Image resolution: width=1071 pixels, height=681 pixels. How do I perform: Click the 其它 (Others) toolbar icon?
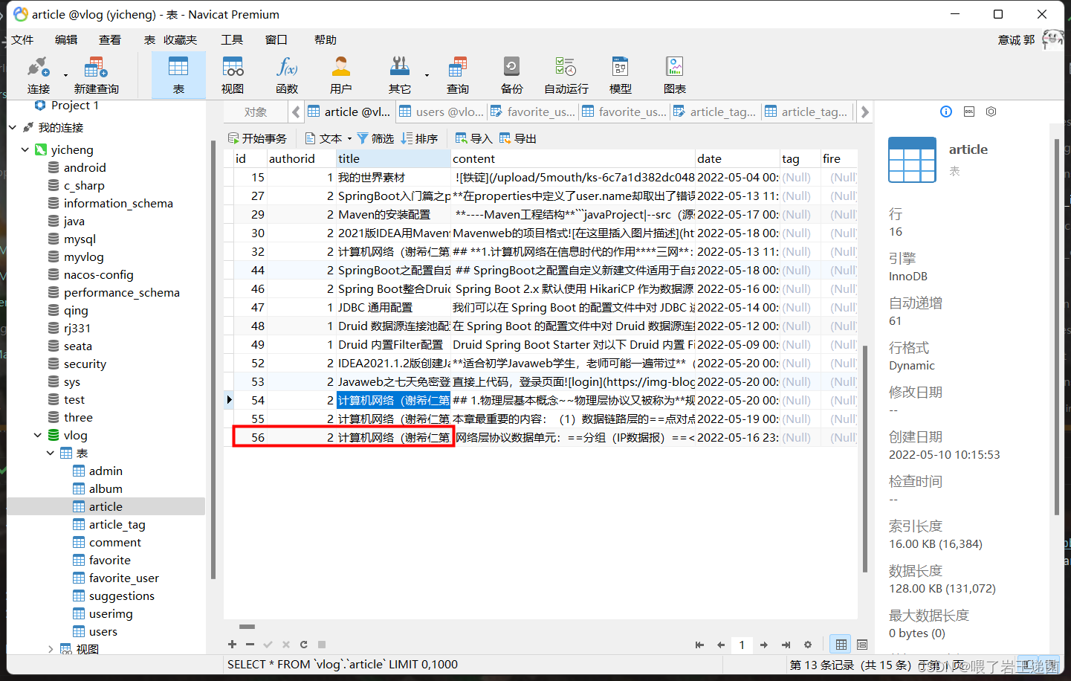coord(400,75)
